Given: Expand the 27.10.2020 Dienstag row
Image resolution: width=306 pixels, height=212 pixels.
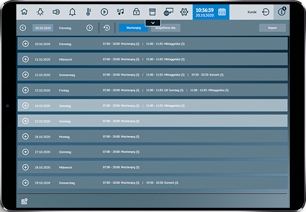Looking at the screenshot, I should click(x=25, y=152).
